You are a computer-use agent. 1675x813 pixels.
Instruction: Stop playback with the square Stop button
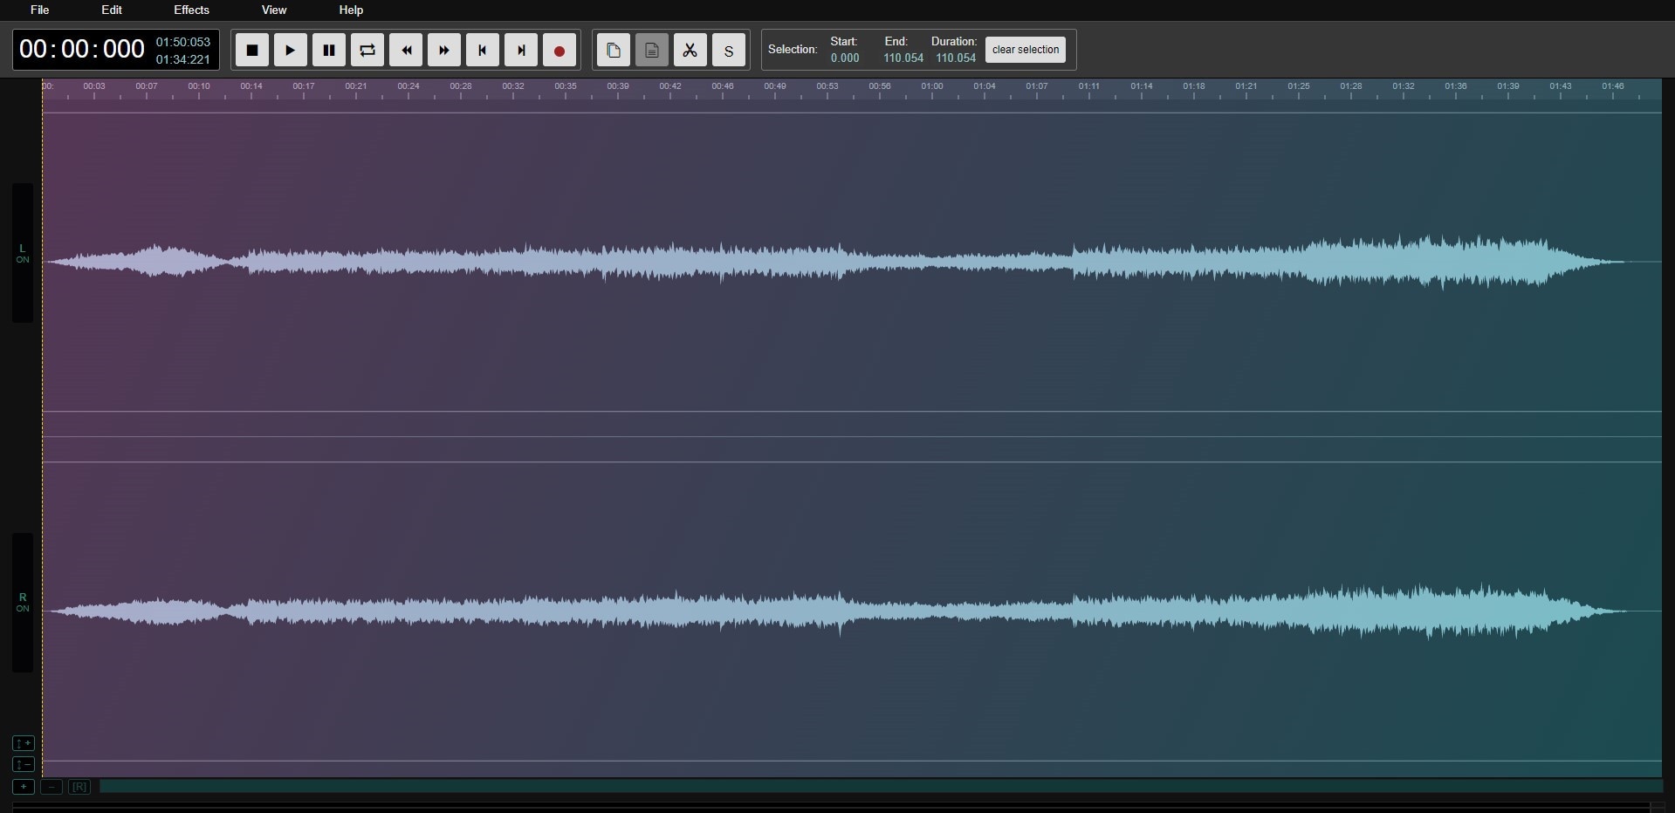[252, 50]
